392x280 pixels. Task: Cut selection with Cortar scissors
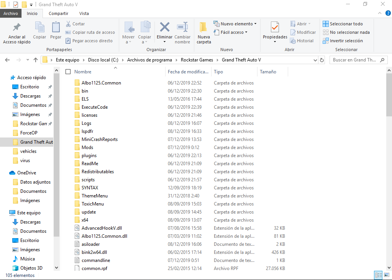pos(75,24)
